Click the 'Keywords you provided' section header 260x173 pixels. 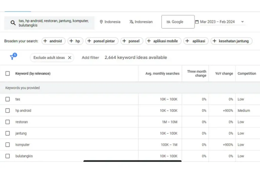pyautogui.click(x=22, y=88)
